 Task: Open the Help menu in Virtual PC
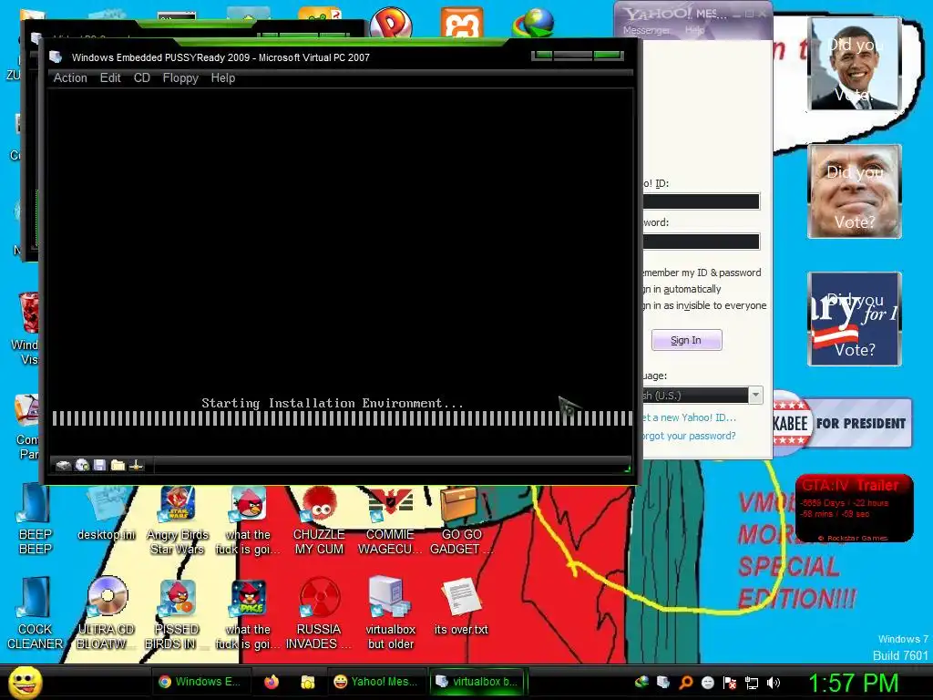(x=222, y=78)
